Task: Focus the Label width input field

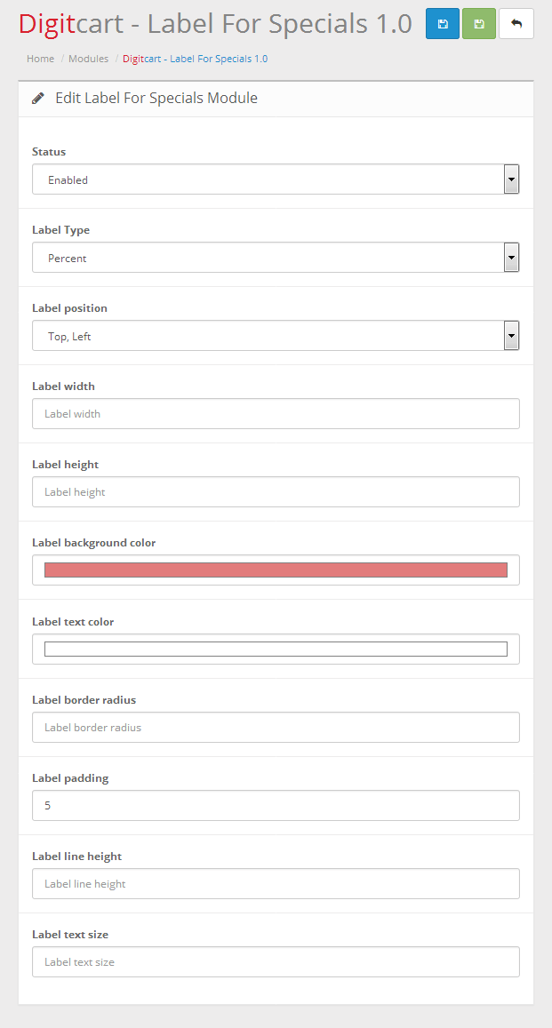Action: coord(276,414)
